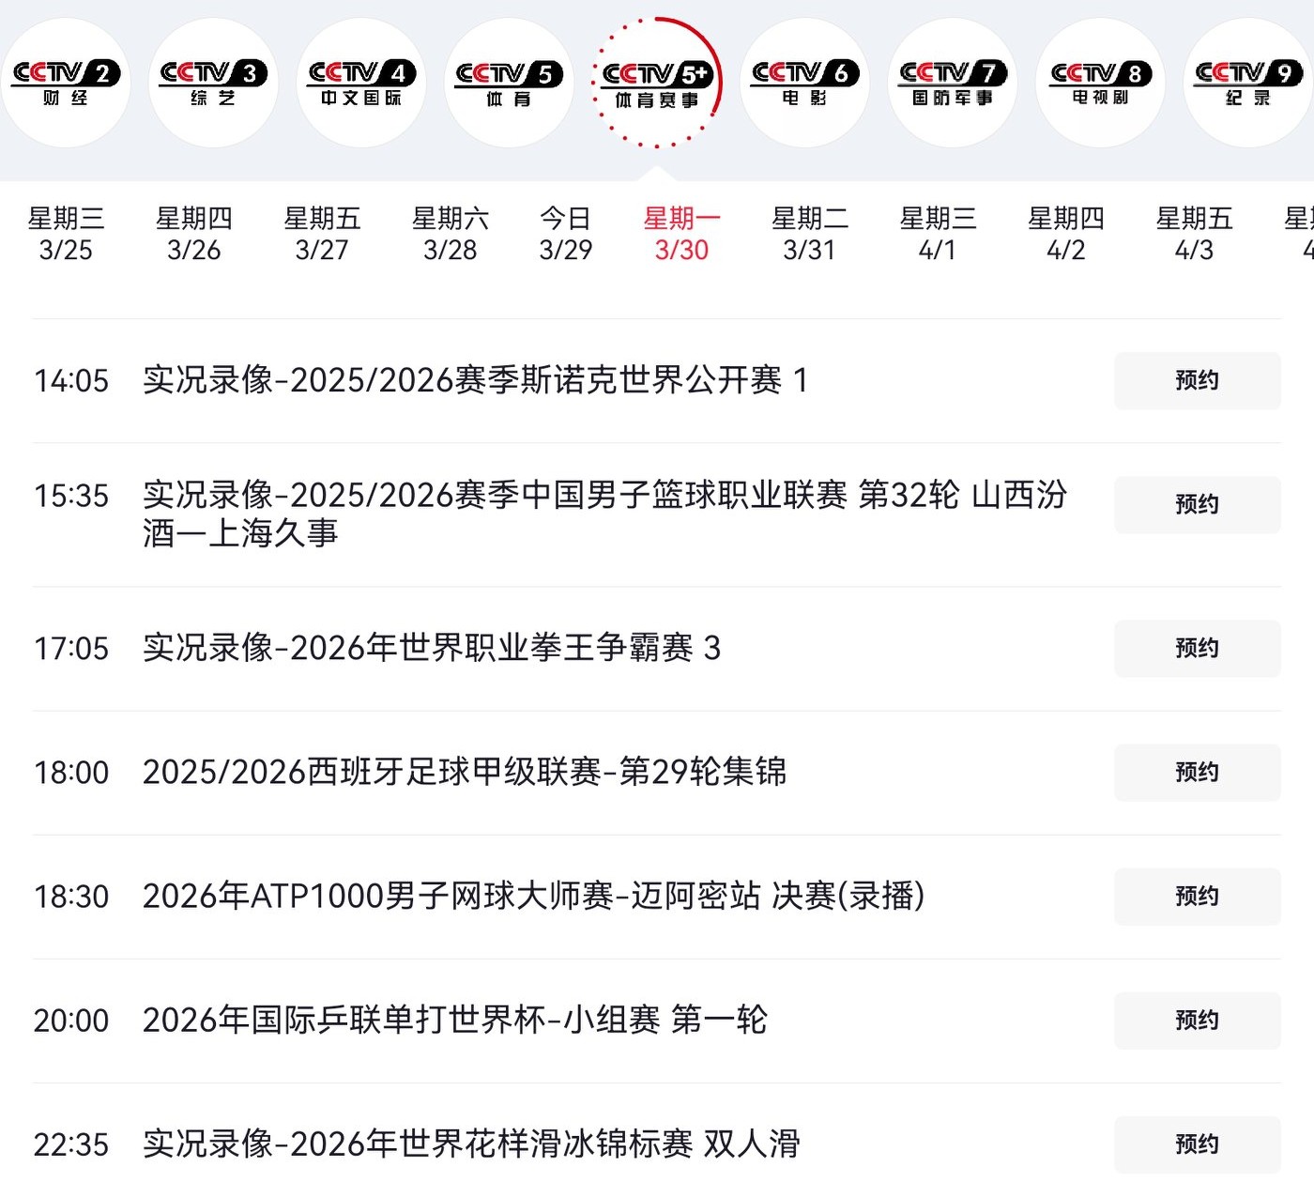
Task: Switch to CCTV 4 中文国际 channel
Action: click(361, 83)
